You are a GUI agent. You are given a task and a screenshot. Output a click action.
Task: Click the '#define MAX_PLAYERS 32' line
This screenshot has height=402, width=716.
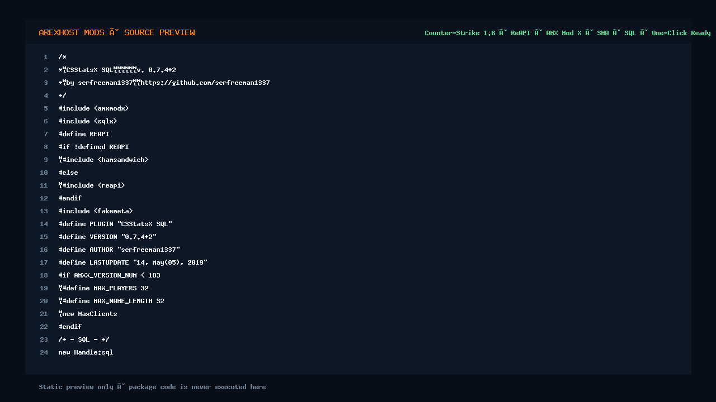pyautogui.click(x=103, y=288)
